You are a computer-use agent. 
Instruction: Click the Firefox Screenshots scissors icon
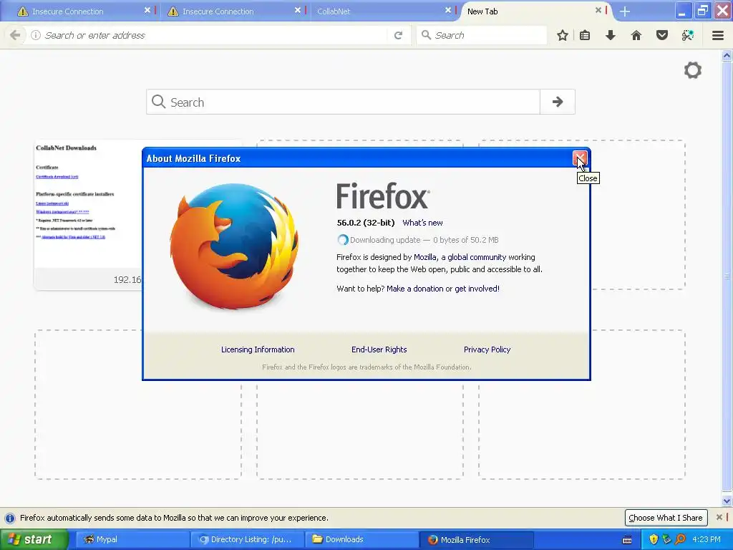[688, 35]
